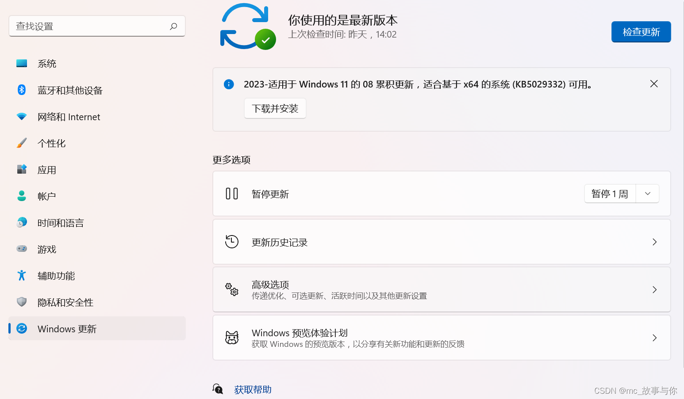This screenshot has height=399, width=684.
Task: Click the 获取帮助 link
Action: tap(253, 389)
